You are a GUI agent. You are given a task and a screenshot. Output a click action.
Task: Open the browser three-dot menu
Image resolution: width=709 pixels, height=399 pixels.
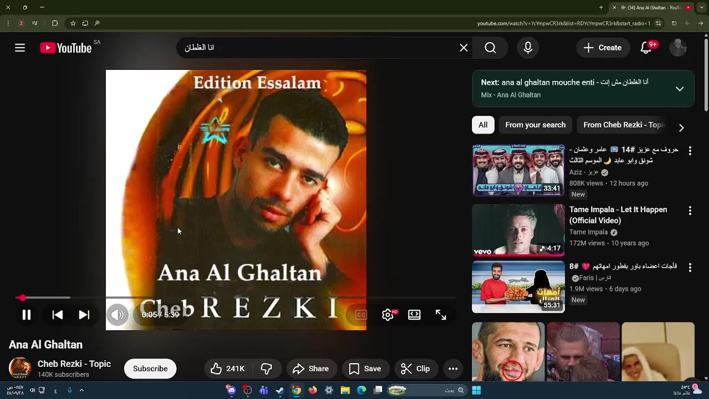(8, 23)
